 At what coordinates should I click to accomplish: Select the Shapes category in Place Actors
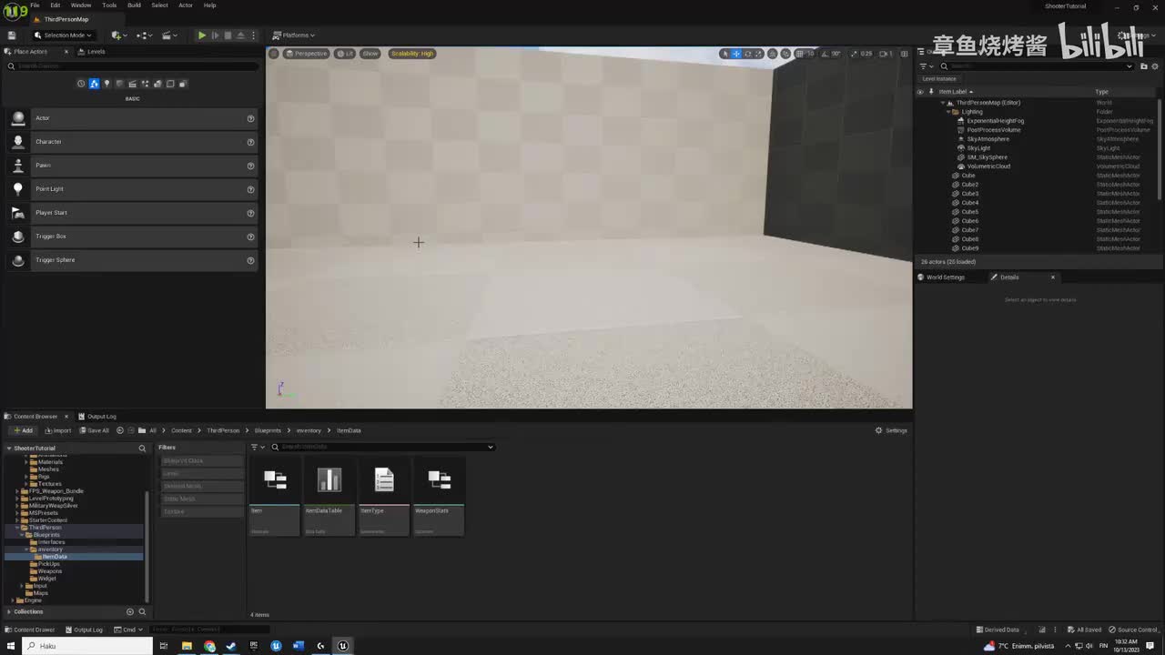click(119, 84)
